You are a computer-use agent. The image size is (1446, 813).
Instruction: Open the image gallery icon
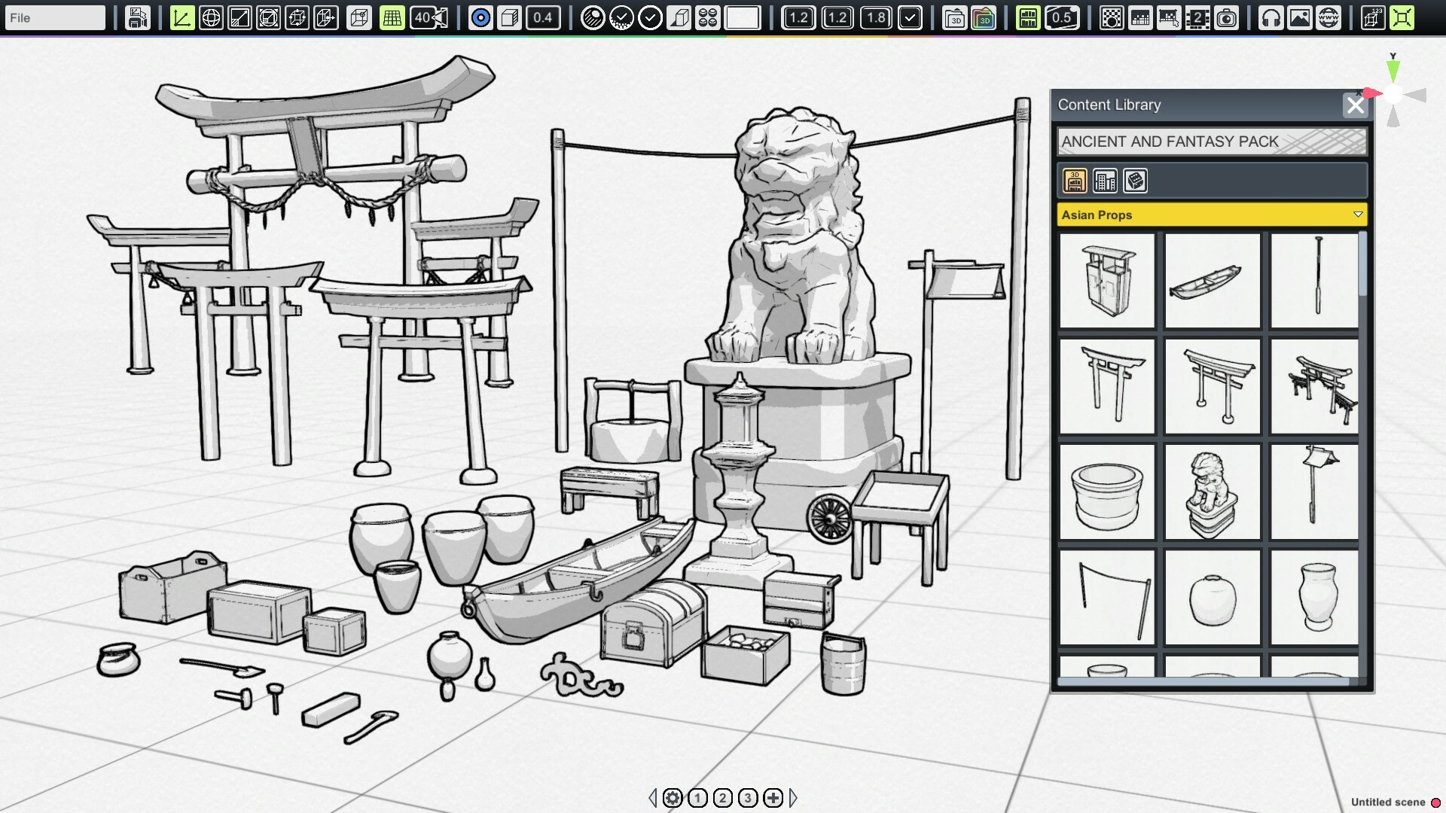point(1300,17)
